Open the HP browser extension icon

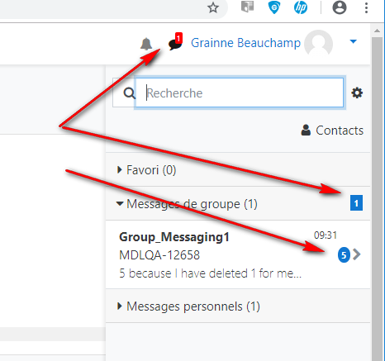tap(301, 7)
